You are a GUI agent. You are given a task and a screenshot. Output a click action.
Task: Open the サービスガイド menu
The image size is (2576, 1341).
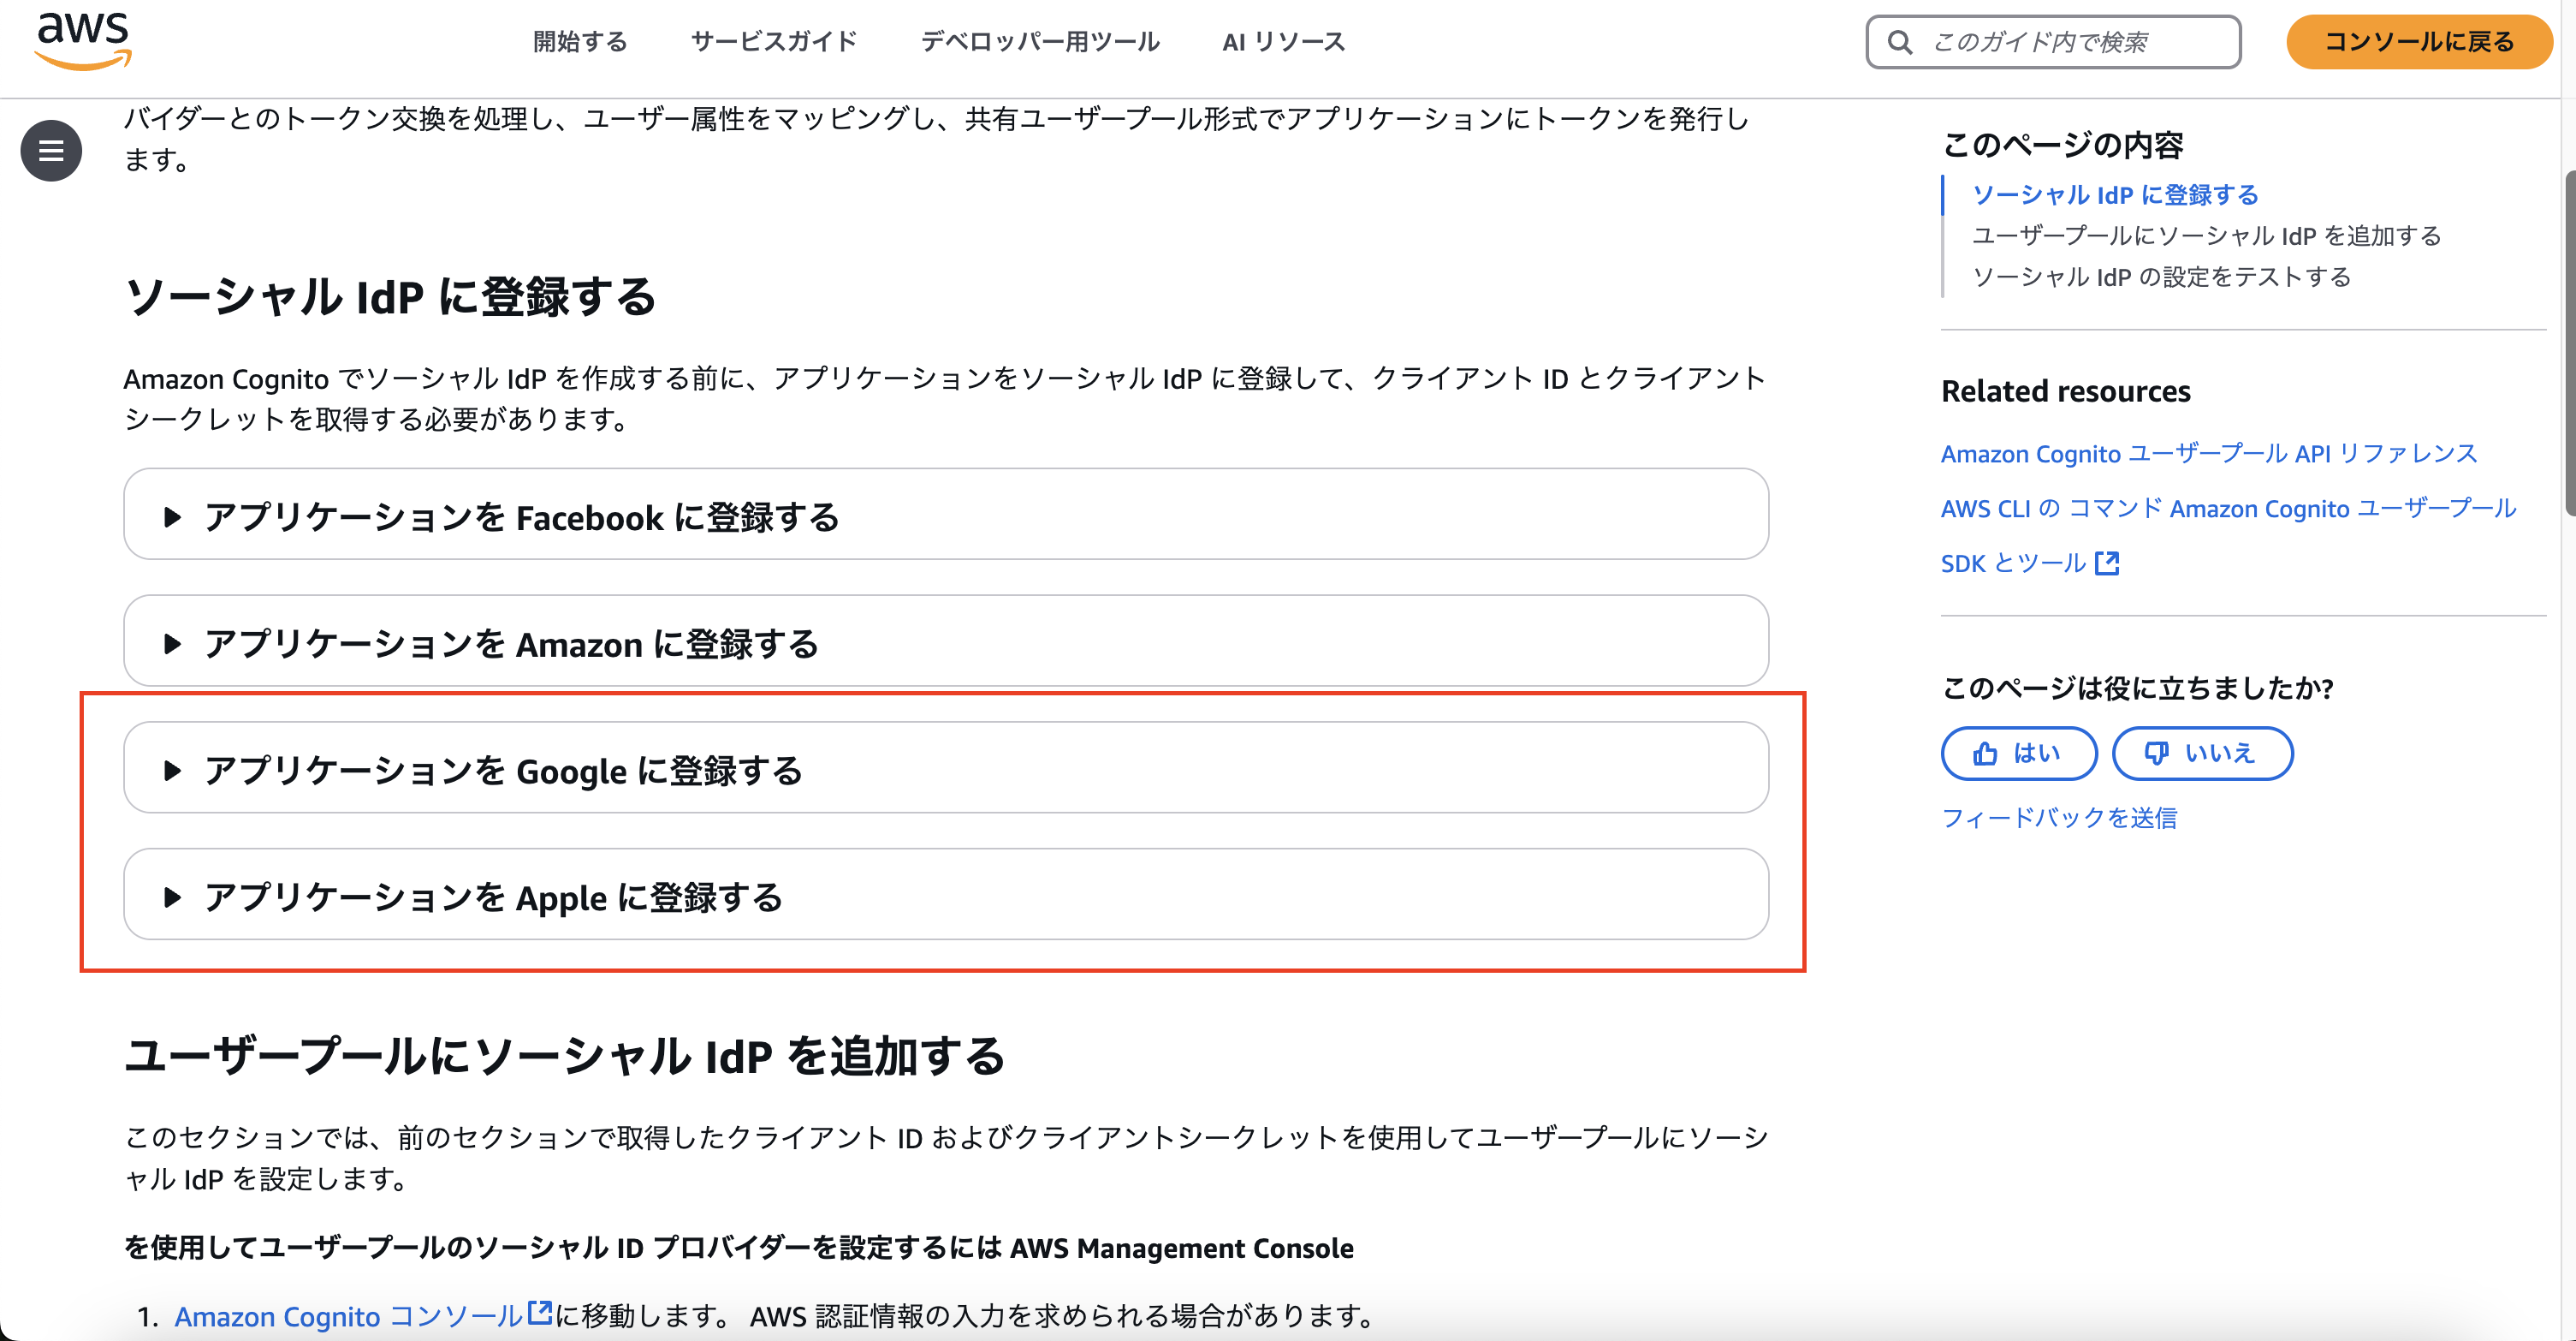point(774,42)
